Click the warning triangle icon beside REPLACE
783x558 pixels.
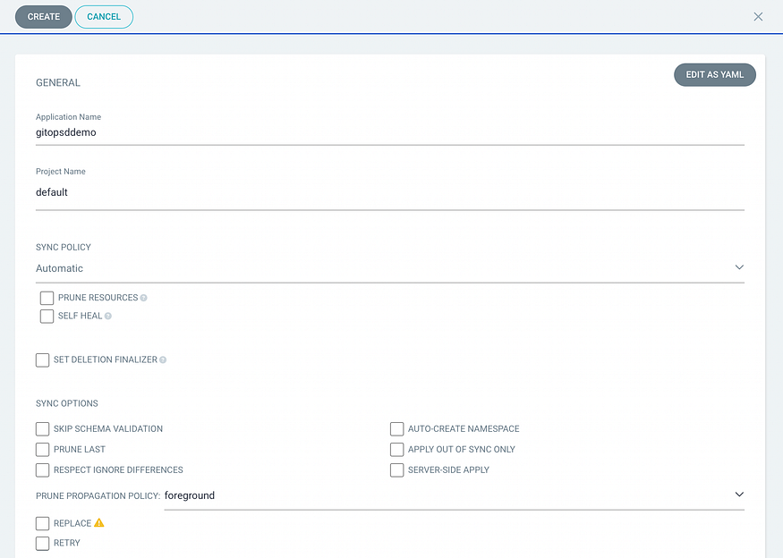point(98,522)
